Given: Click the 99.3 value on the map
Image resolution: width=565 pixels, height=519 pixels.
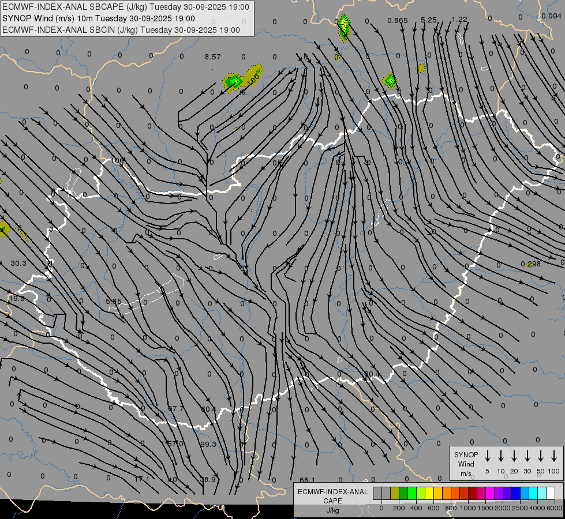Looking at the screenshot, I should click(208, 444).
